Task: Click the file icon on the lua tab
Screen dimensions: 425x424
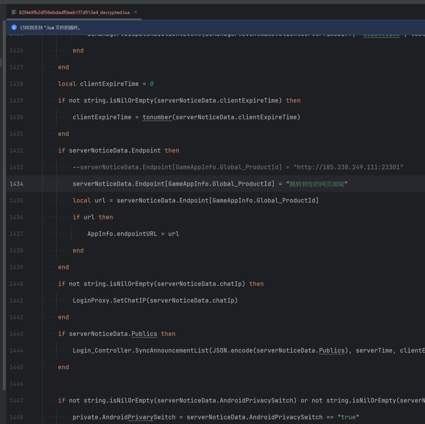Action: click(x=14, y=12)
